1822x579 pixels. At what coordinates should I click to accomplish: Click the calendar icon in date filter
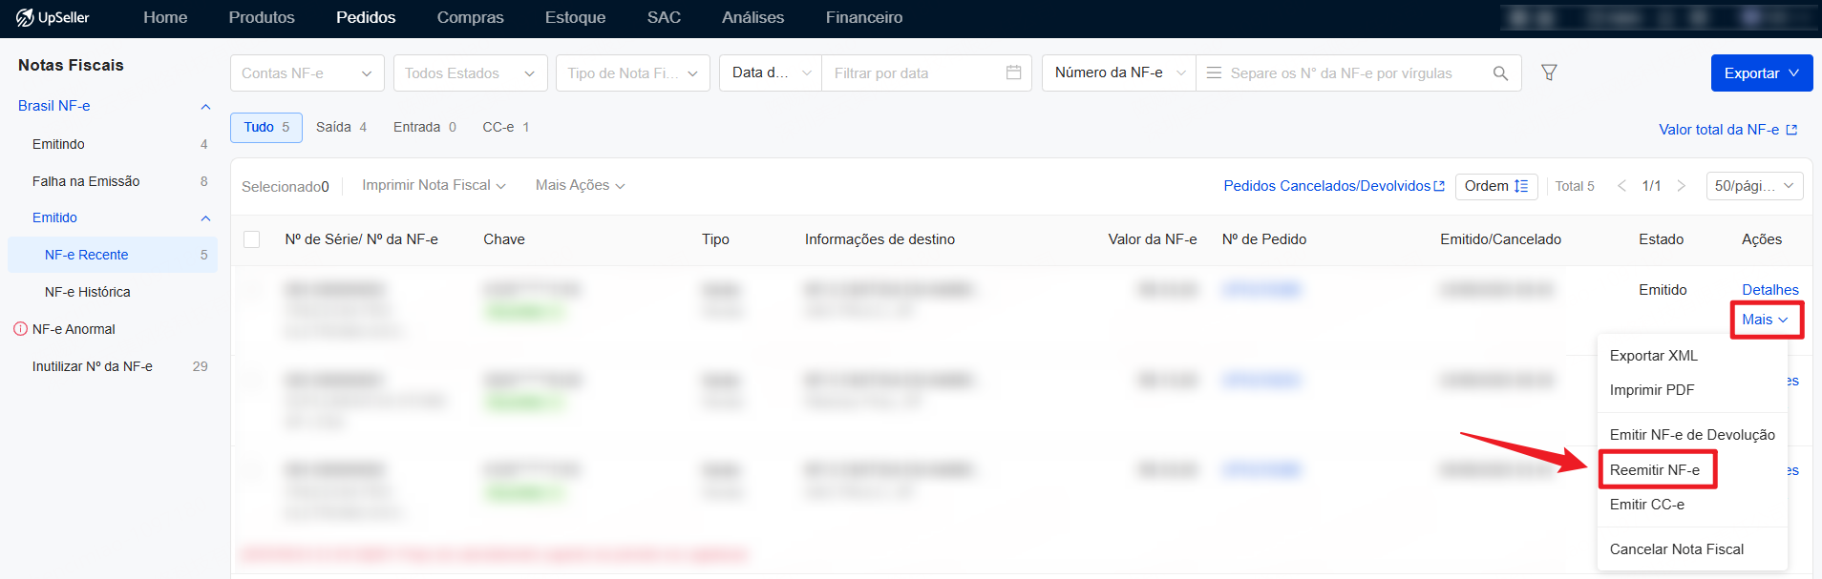[x=1013, y=72]
